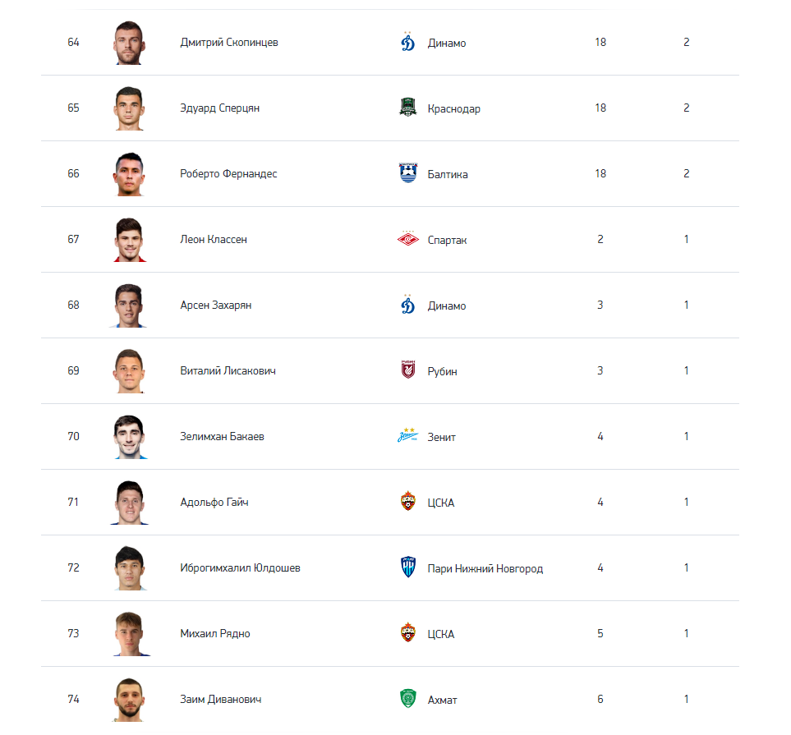
Task: Click the Spartak club logo icon
Action: (408, 239)
